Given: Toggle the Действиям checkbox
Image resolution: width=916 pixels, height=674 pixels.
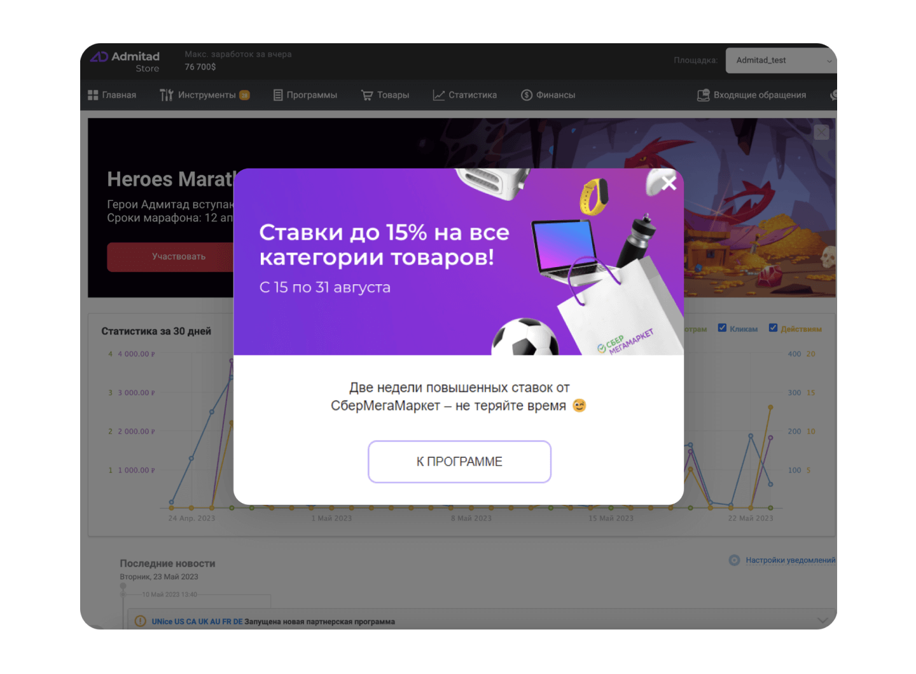Looking at the screenshot, I should 773,328.
